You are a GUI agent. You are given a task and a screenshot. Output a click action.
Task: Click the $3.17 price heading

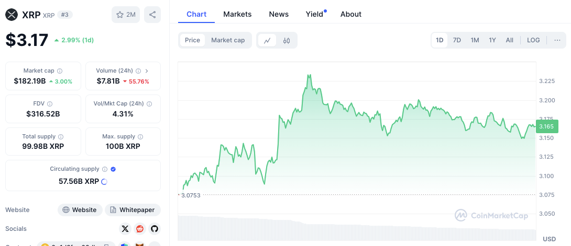click(x=27, y=40)
